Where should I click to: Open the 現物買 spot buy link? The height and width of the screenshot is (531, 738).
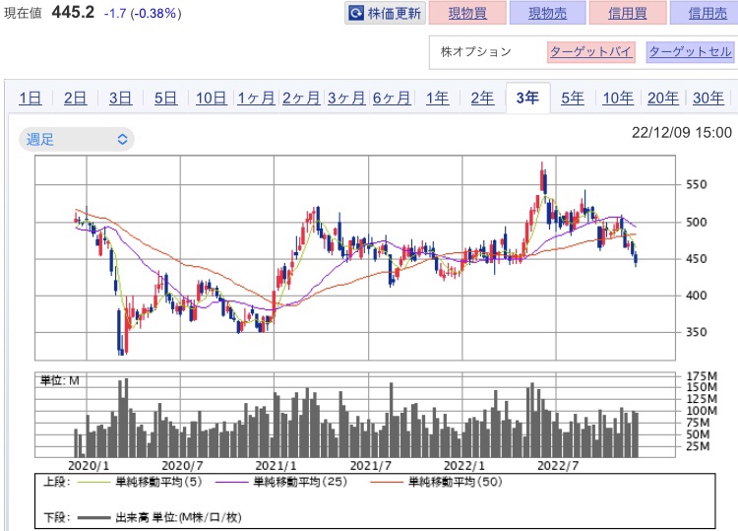pos(467,13)
